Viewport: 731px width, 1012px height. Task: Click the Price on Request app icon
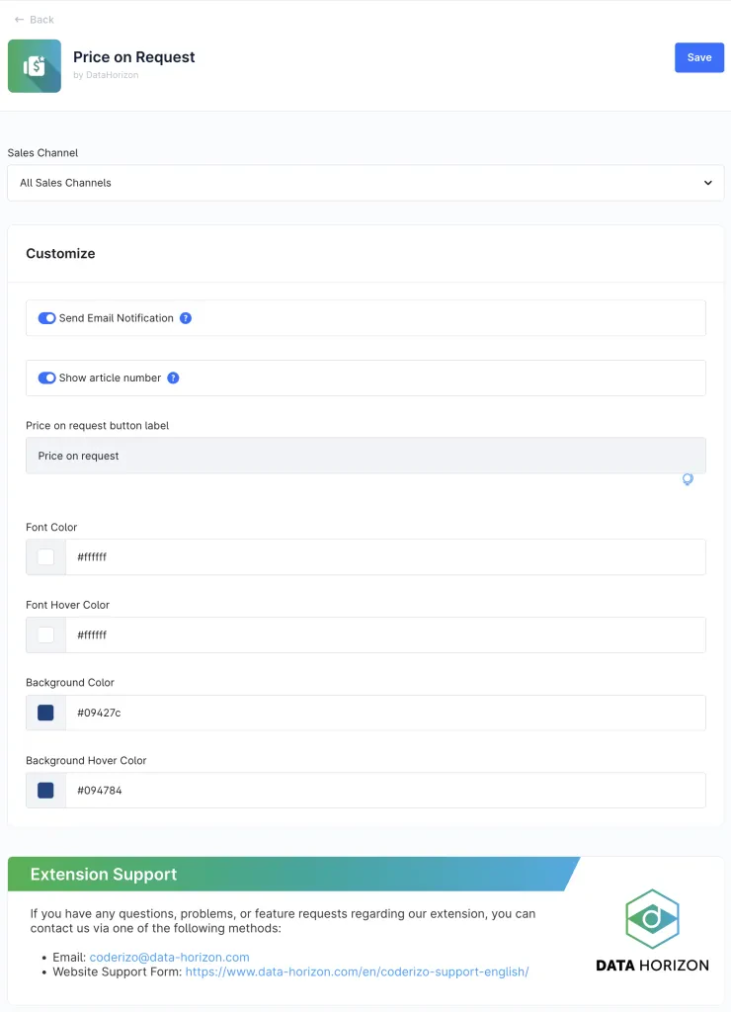coord(35,66)
